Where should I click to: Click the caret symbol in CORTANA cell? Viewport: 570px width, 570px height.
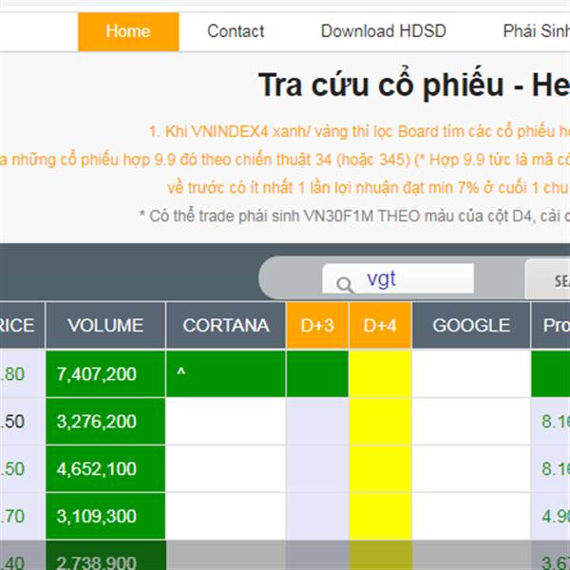tap(181, 372)
